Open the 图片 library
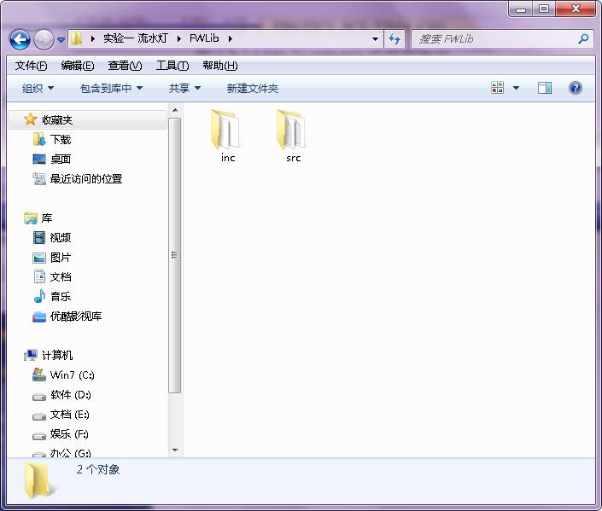Image resolution: width=602 pixels, height=511 pixels. [x=52, y=258]
